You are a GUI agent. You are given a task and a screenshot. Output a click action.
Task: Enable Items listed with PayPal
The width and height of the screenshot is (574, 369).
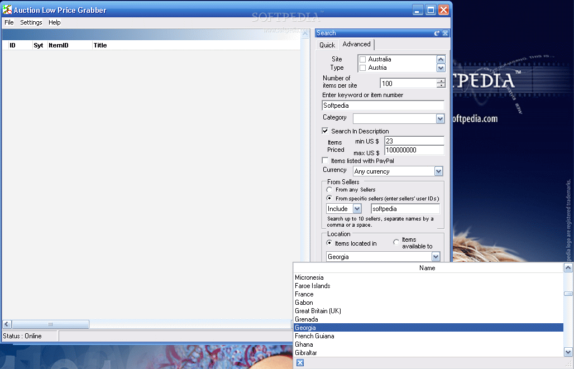click(x=325, y=160)
